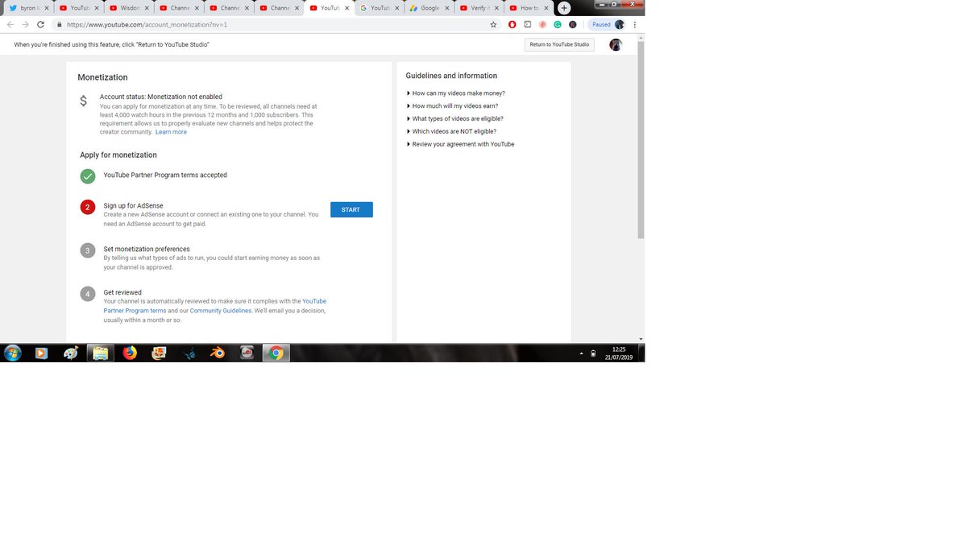The width and height of the screenshot is (967, 541).
Task: Click the Chrome taskbar icon
Action: point(276,353)
